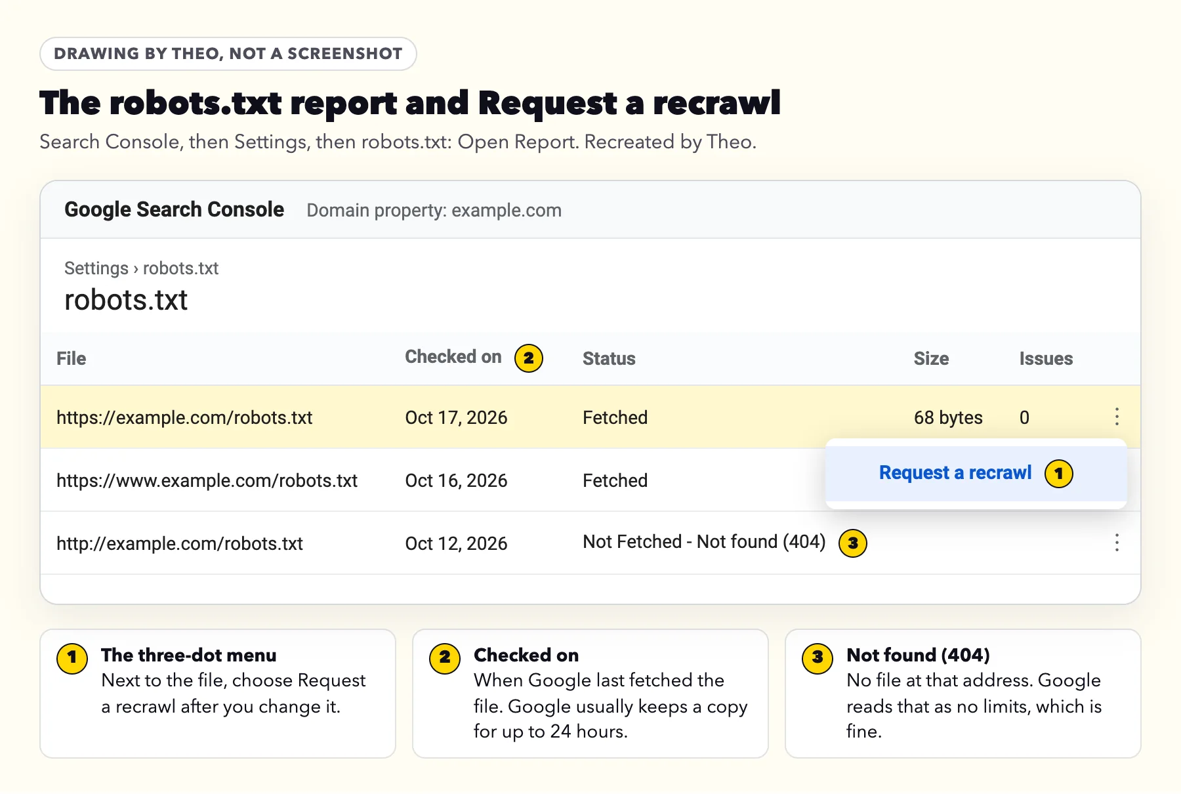1181x794 pixels.
Task: Click the Size column header
Action: 931,358
